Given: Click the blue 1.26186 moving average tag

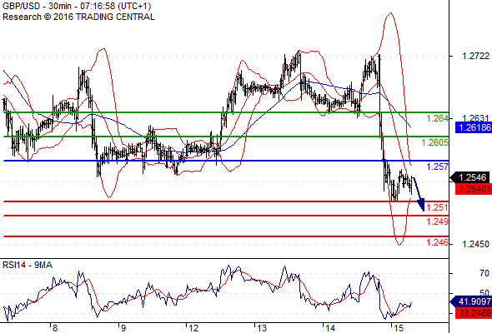Looking at the screenshot, I should pyautogui.click(x=474, y=127).
